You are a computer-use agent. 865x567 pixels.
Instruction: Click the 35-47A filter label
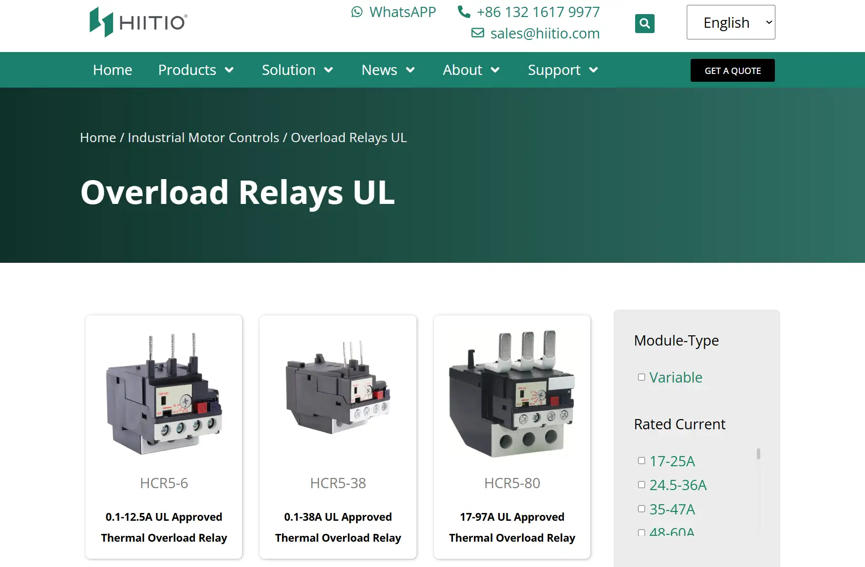click(672, 510)
